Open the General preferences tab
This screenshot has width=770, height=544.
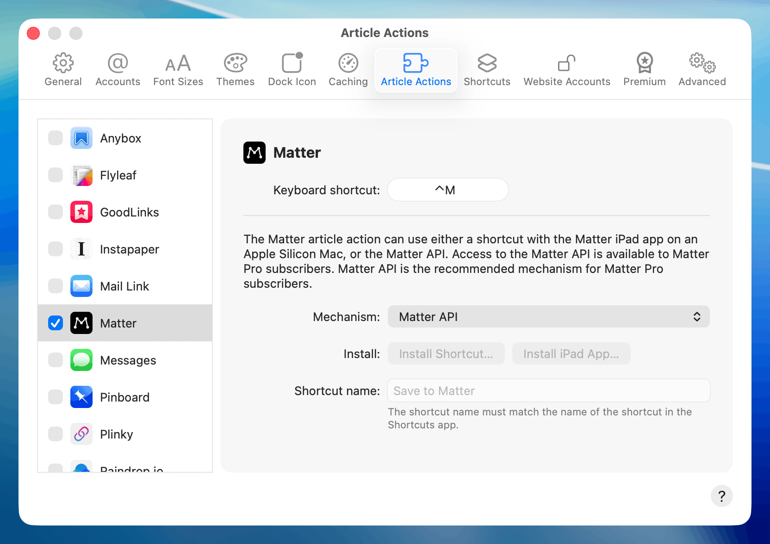coord(63,70)
